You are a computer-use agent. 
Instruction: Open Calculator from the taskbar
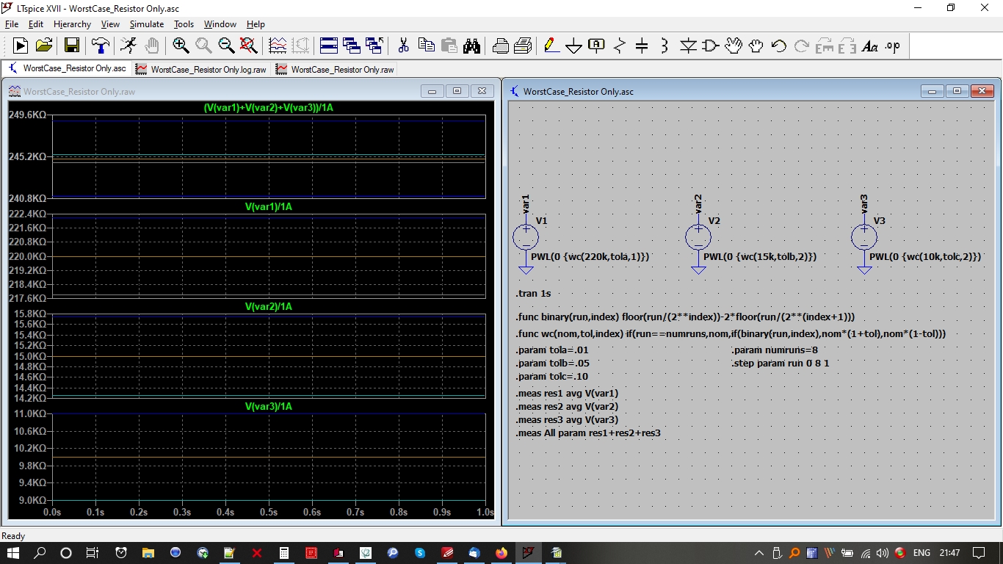pos(284,552)
